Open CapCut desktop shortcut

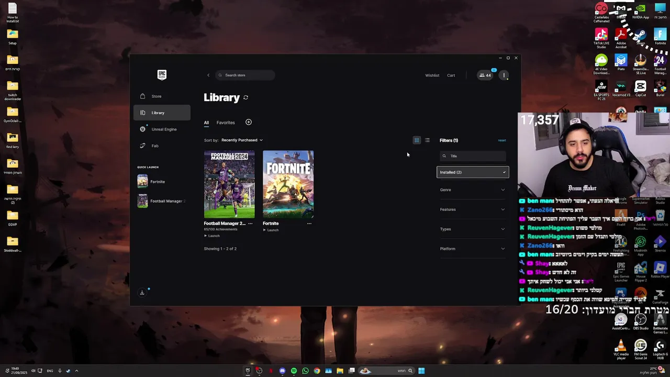pyautogui.click(x=641, y=89)
